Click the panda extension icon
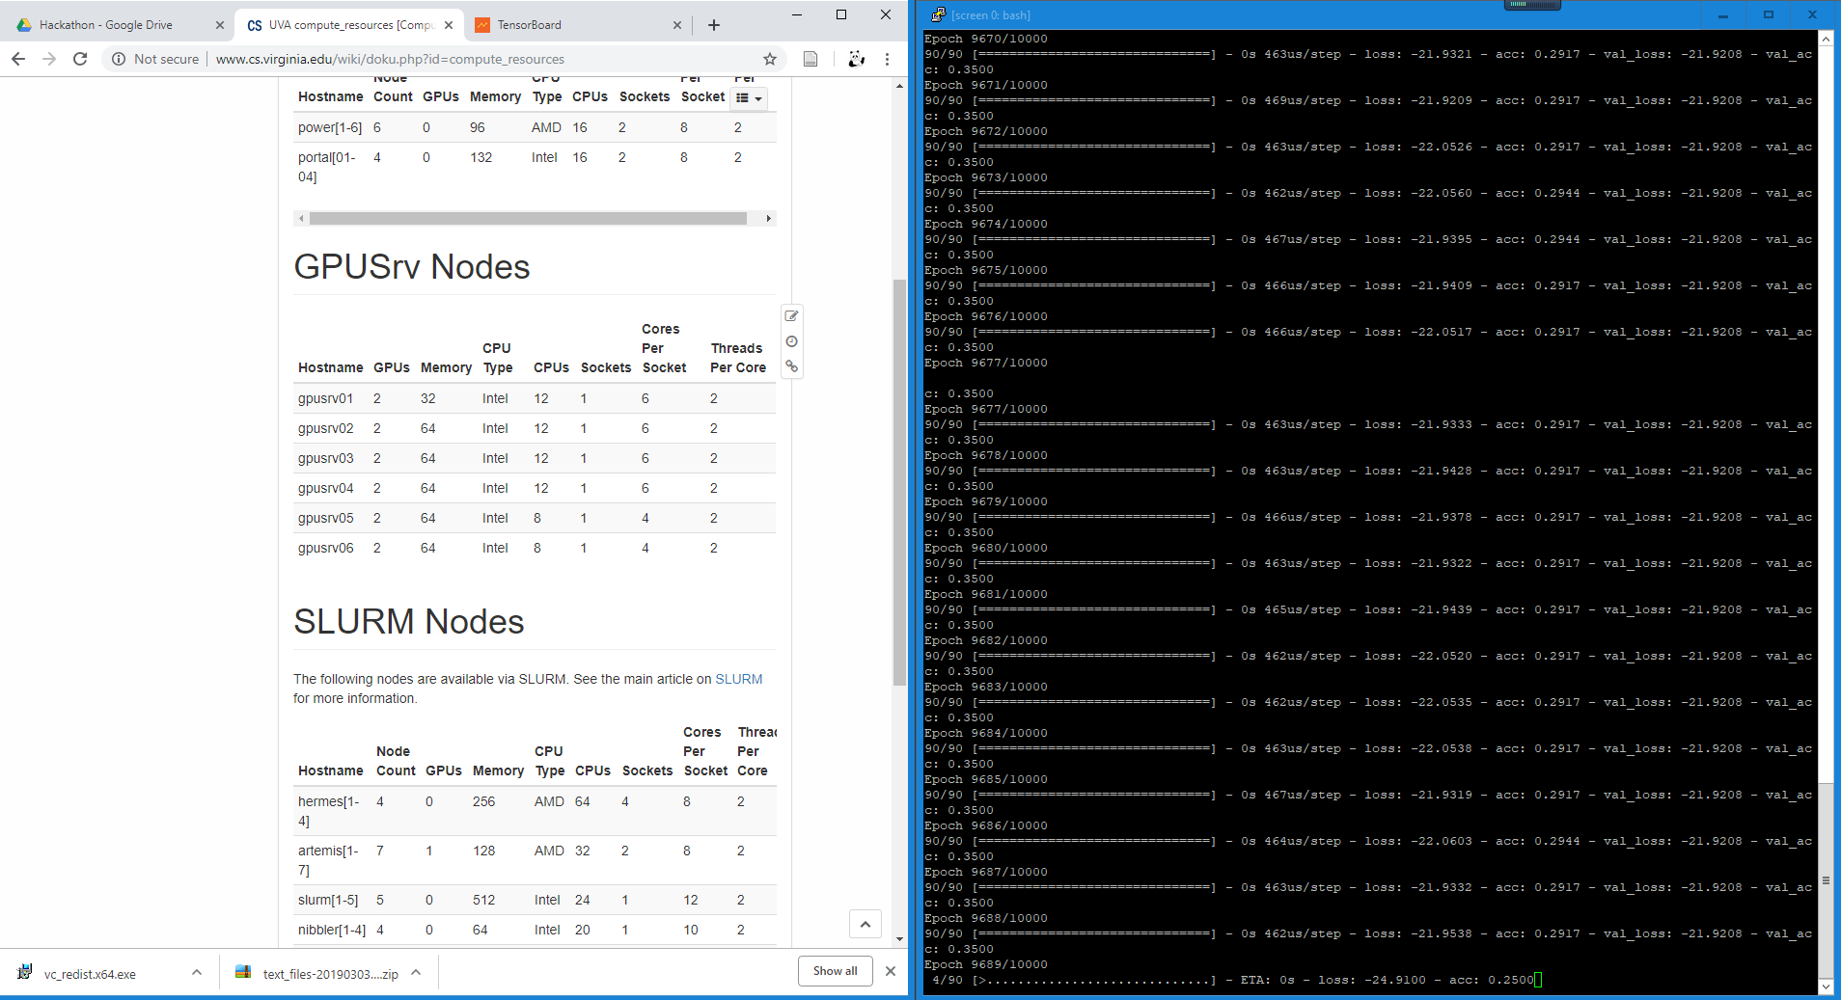The width and height of the screenshot is (1841, 1000). pos(856,59)
